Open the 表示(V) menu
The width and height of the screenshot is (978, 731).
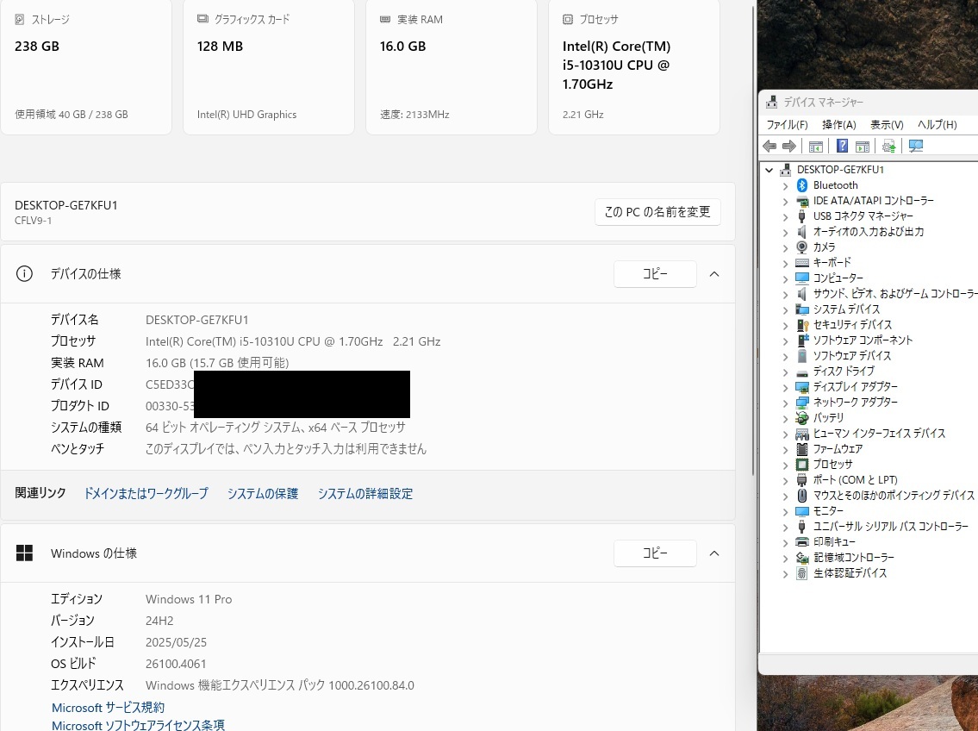pos(887,125)
